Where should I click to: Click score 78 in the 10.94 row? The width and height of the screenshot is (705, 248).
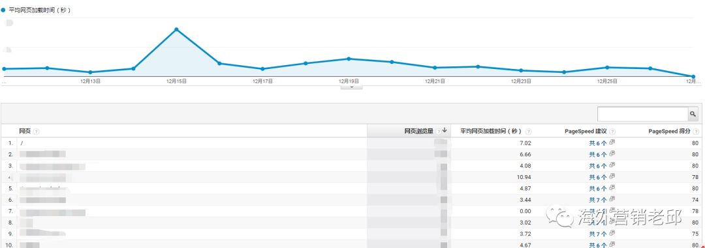696,177
